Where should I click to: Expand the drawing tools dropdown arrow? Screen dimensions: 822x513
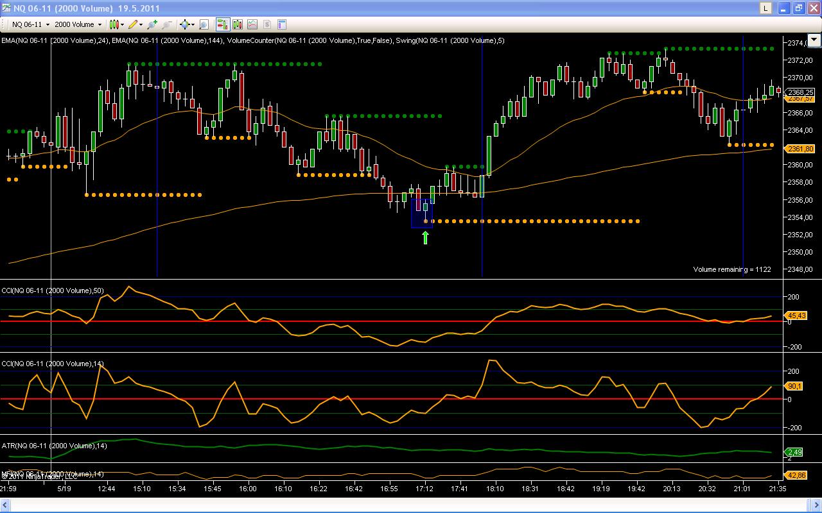pos(141,24)
